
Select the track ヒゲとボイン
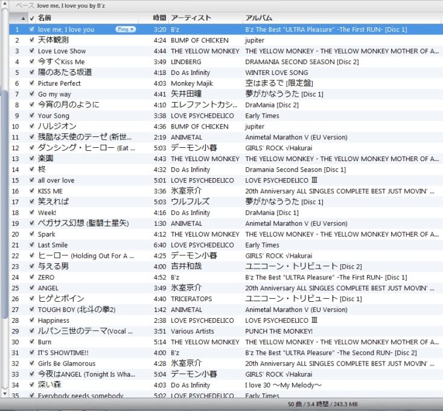pyautogui.click(x=61, y=298)
